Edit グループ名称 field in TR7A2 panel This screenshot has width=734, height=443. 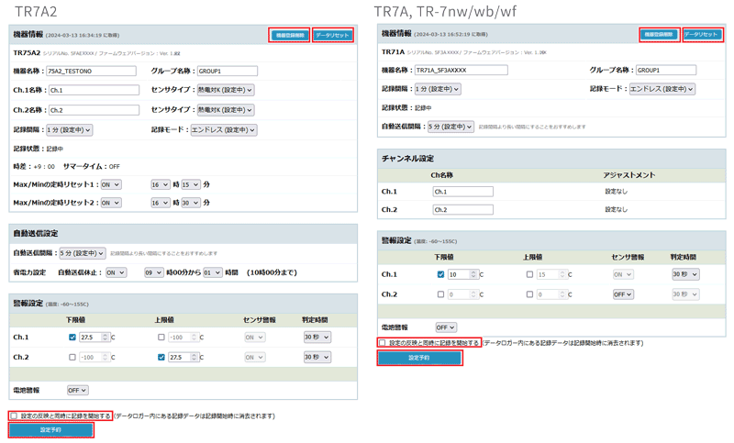(227, 72)
